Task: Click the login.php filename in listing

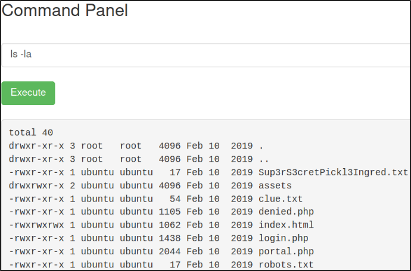Action: (x=283, y=238)
